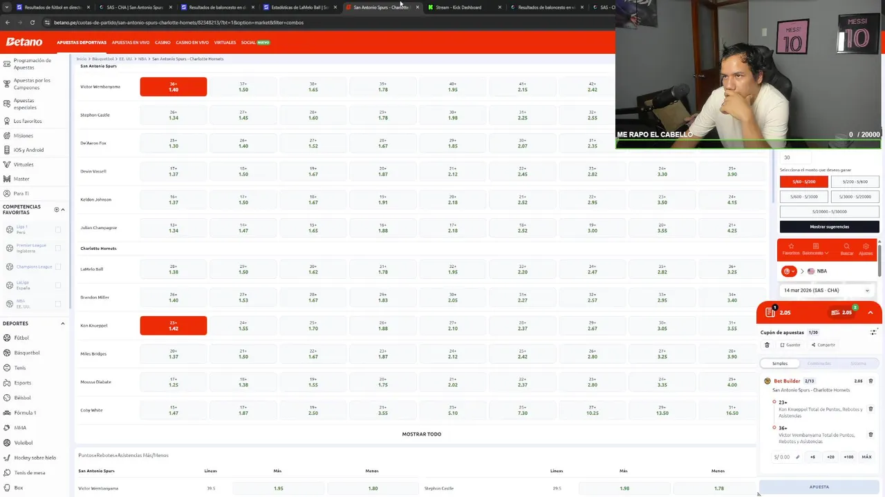This screenshot has height=497, width=885.
Task: Select Béisbol in Deportes list
Action: click(22, 398)
